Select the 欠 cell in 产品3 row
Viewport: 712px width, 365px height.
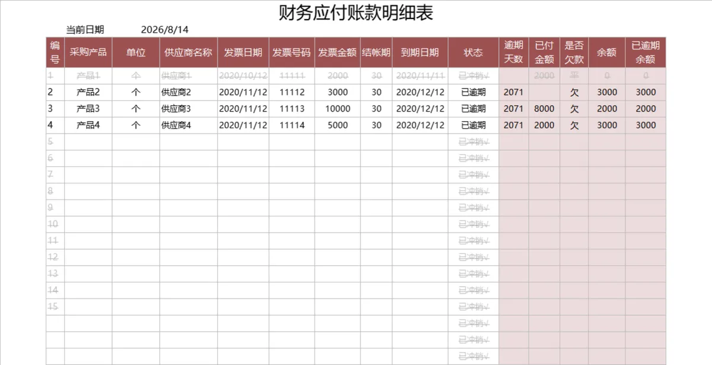pyautogui.click(x=574, y=109)
